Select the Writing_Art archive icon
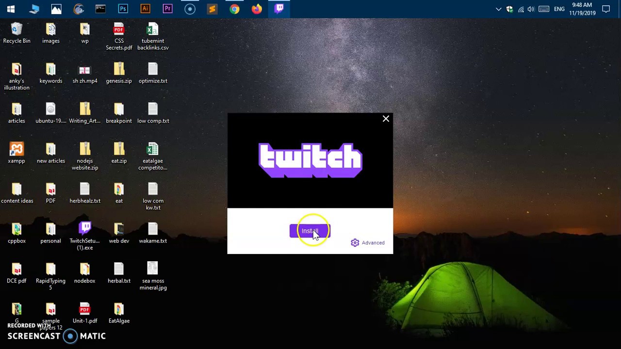Screen dimensions: 621x349 click(x=85, y=113)
